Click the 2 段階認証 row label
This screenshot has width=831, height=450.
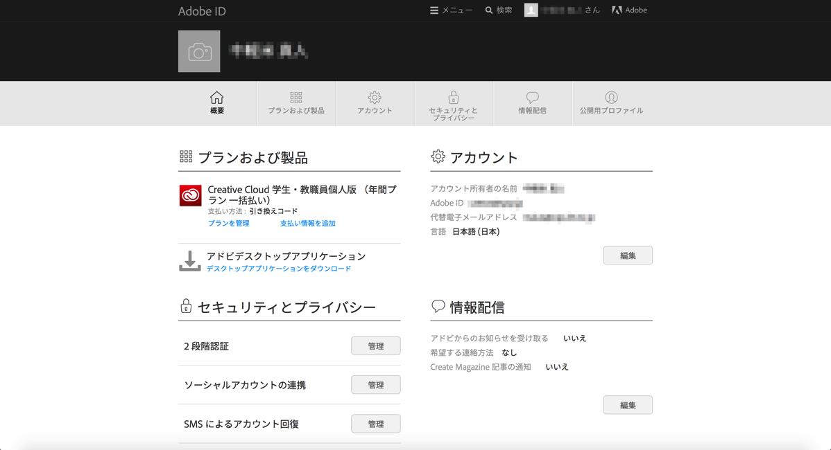(x=206, y=346)
